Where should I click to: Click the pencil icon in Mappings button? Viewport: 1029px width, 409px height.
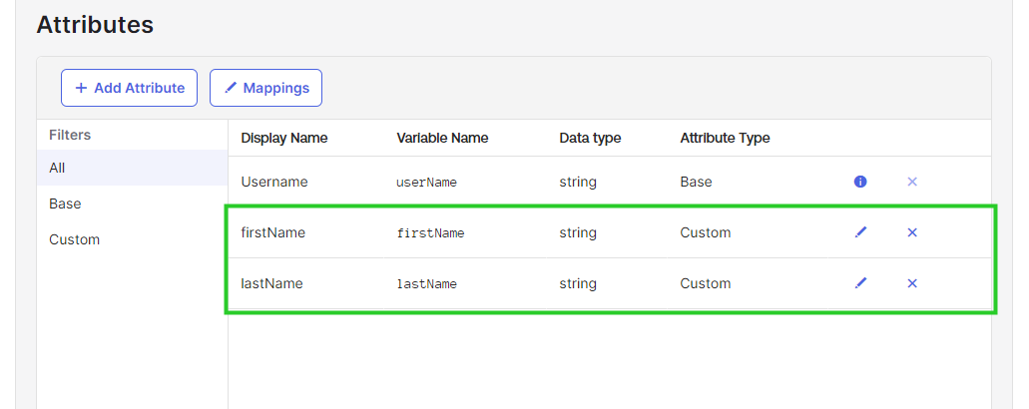pyautogui.click(x=230, y=88)
